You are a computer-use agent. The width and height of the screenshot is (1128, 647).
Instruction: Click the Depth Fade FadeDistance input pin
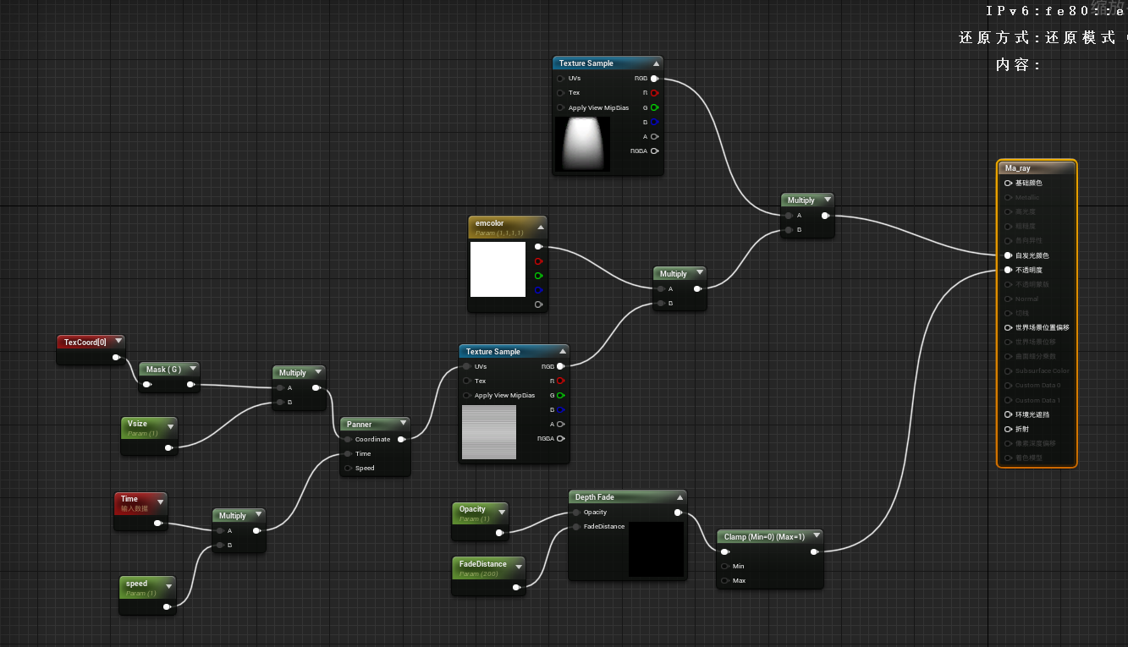pos(576,526)
